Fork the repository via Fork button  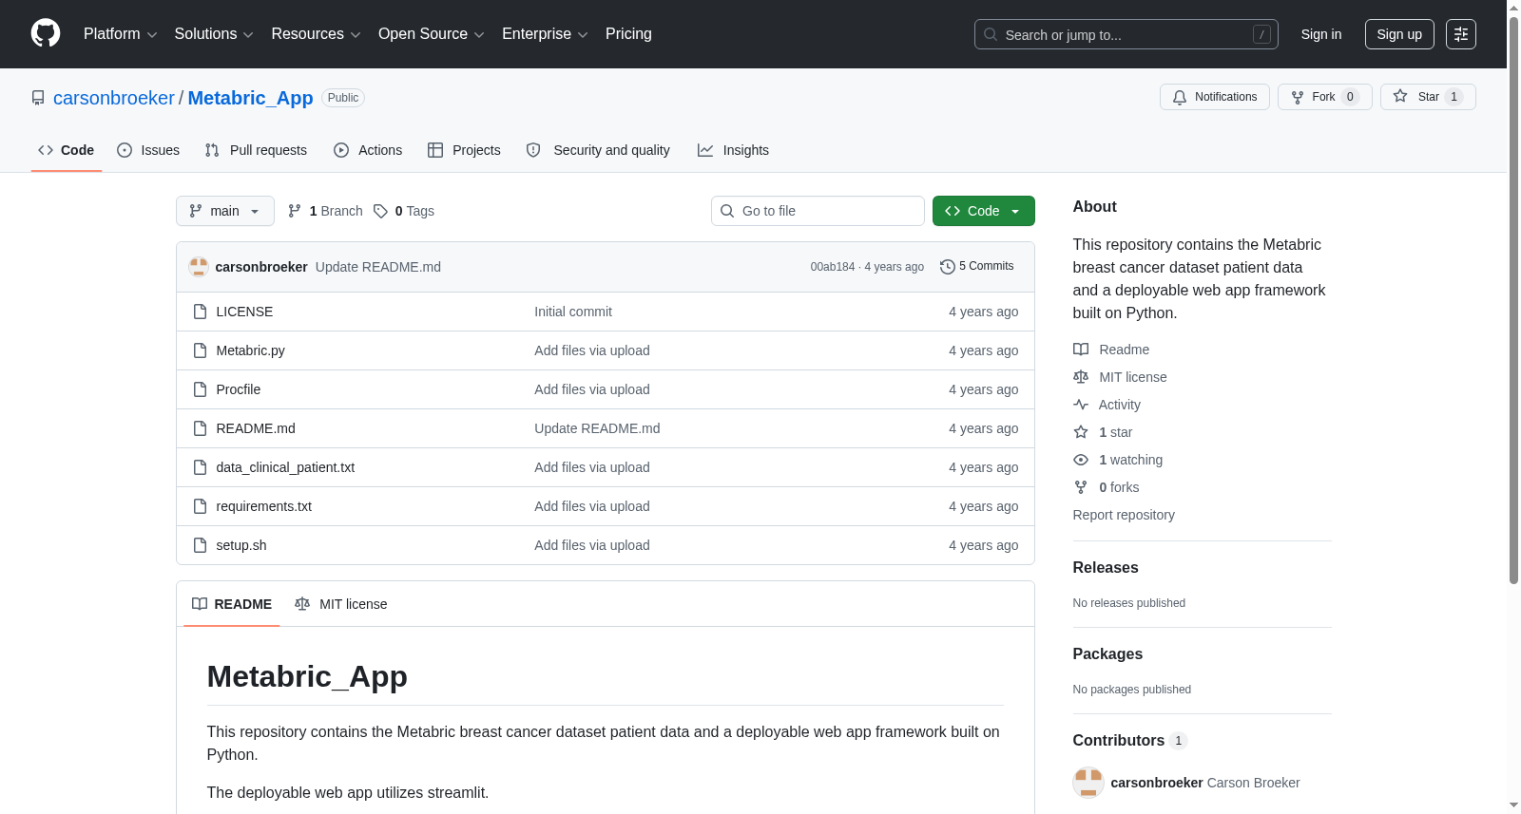[1324, 97]
